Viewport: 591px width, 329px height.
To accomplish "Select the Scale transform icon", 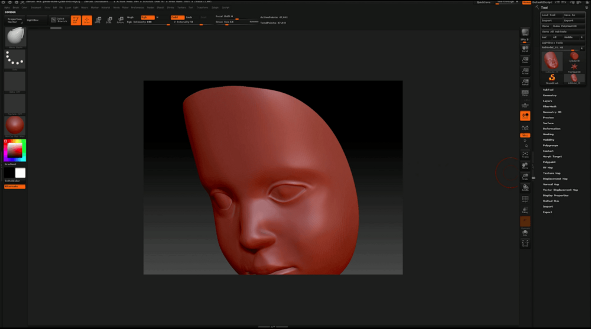I will click(x=109, y=20).
